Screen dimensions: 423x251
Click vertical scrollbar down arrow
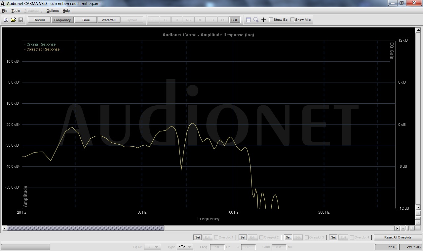click(x=418, y=207)
